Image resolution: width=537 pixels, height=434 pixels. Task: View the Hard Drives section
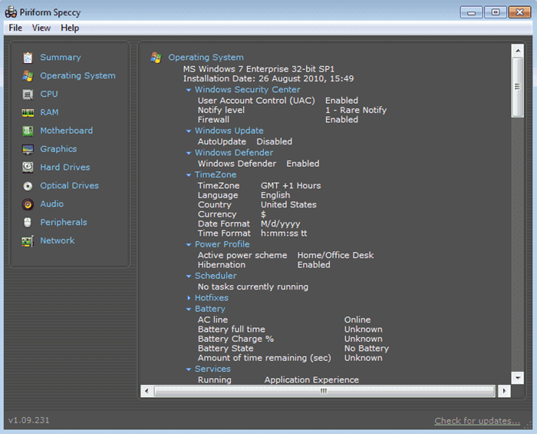tap(65, 167)
